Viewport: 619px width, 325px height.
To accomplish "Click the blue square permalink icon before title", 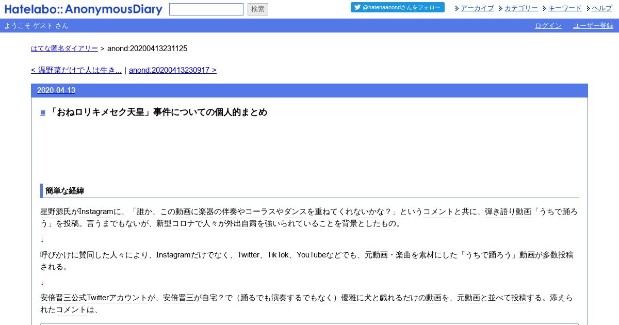I will coord(43,112).
